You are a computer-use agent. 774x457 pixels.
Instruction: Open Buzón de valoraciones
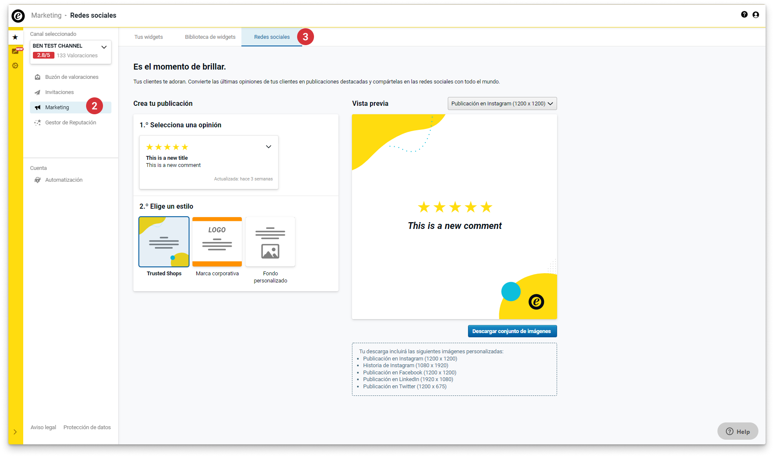coord(71,77)
